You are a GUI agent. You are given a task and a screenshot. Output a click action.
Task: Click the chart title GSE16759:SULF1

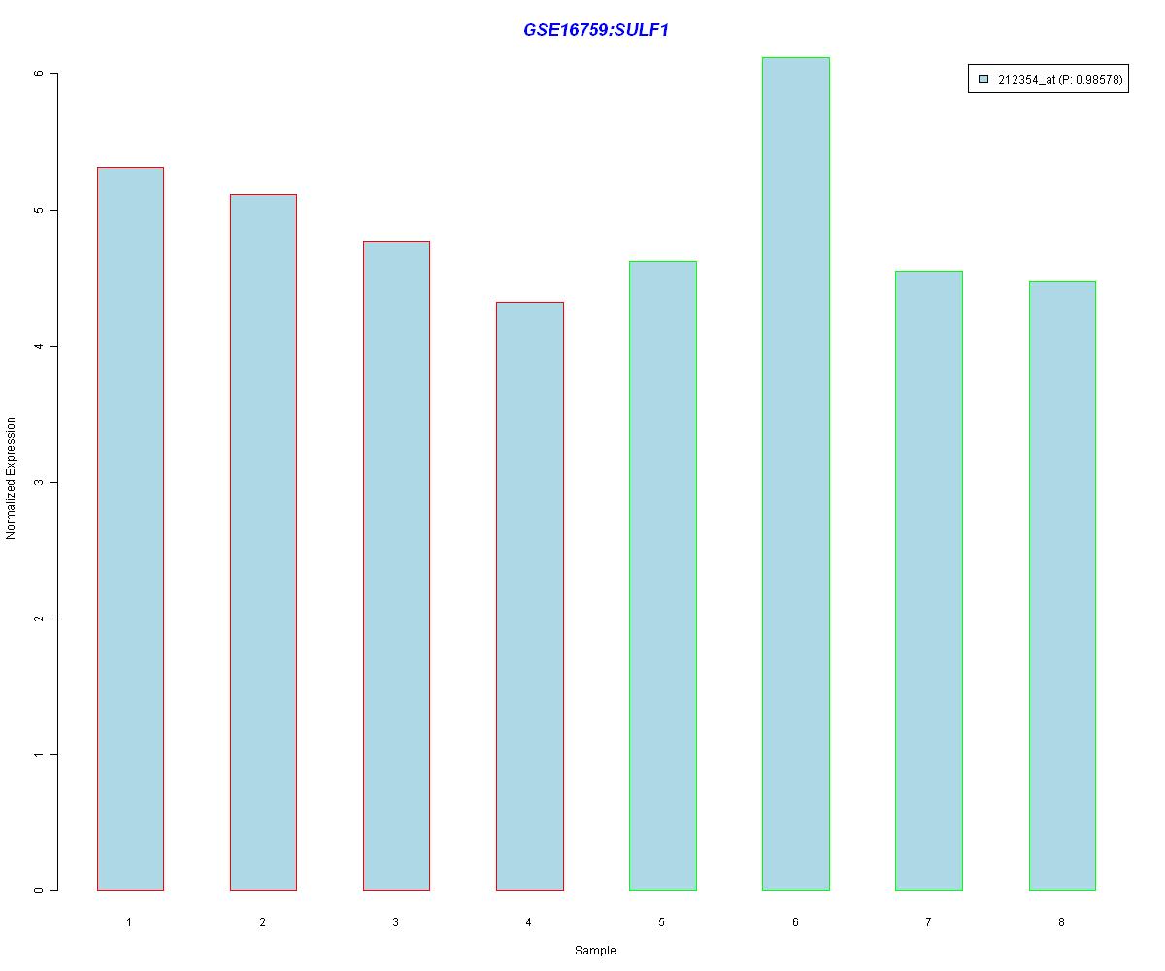pos(596,30)
